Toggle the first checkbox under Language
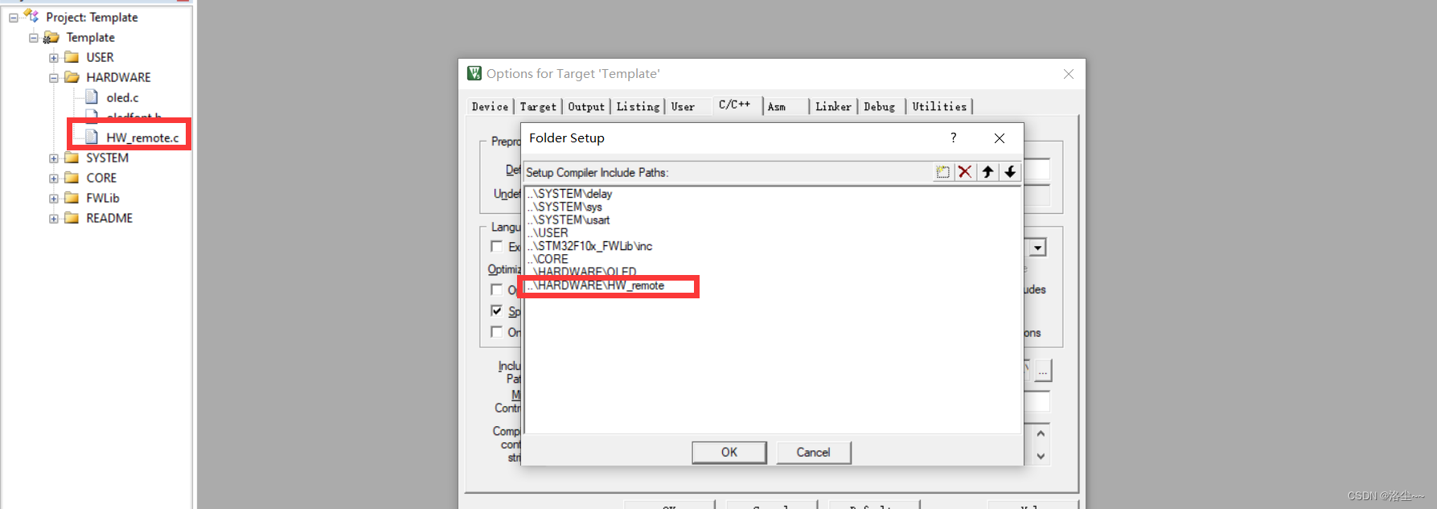Image resolution: width=1437 pixels, height=509 pixels. click(497, 247)
